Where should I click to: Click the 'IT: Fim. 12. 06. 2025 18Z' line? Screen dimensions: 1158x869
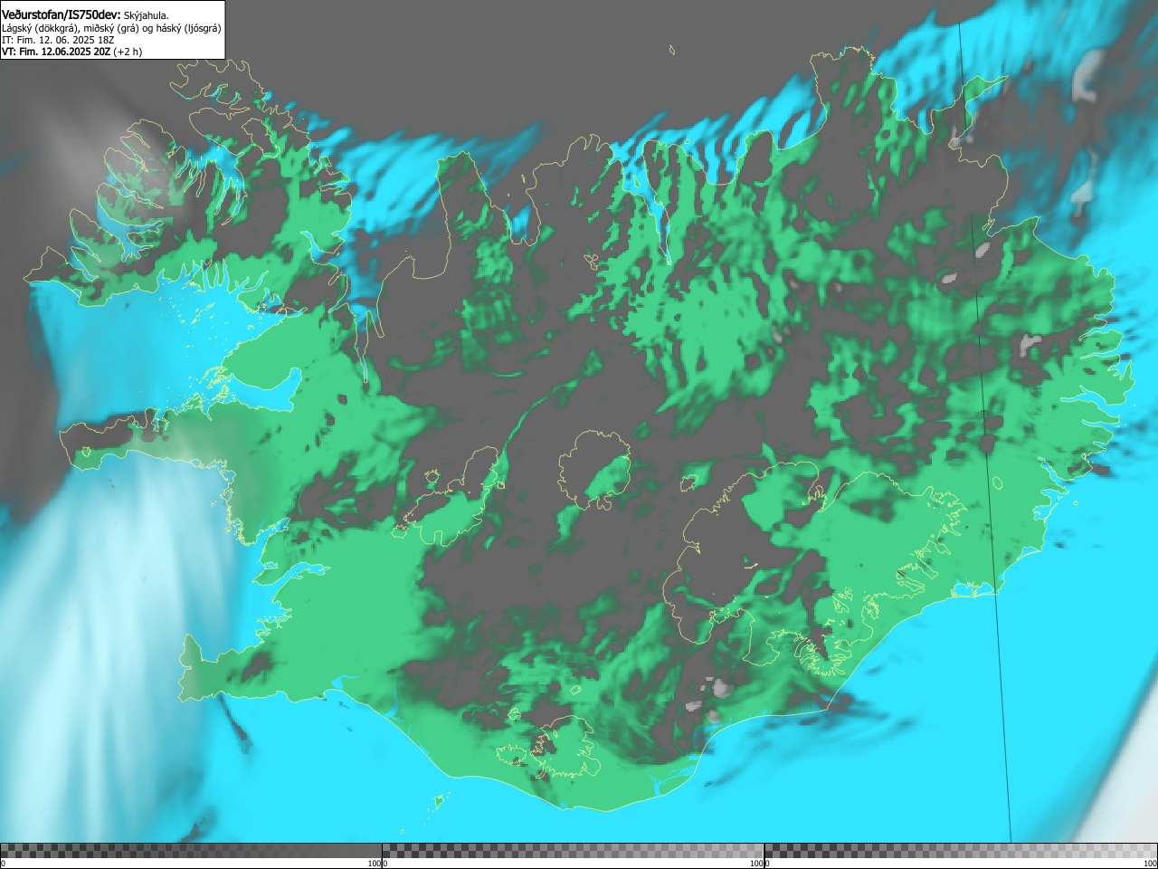click(x=58, y=40)
